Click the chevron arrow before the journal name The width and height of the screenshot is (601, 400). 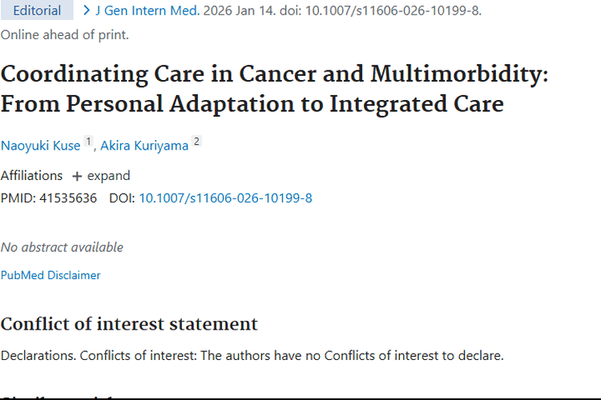point(87,11)
